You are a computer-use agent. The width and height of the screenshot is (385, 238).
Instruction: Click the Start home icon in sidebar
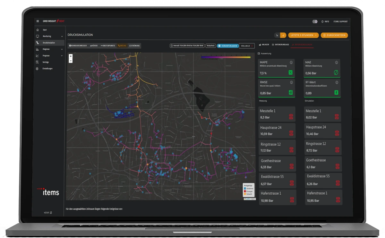click(x=38, y=30)
